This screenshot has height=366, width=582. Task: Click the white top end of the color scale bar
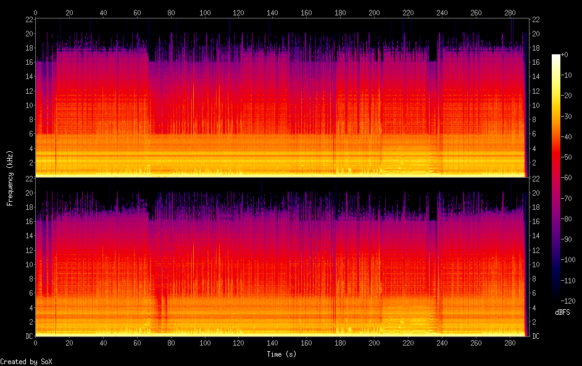556,57
